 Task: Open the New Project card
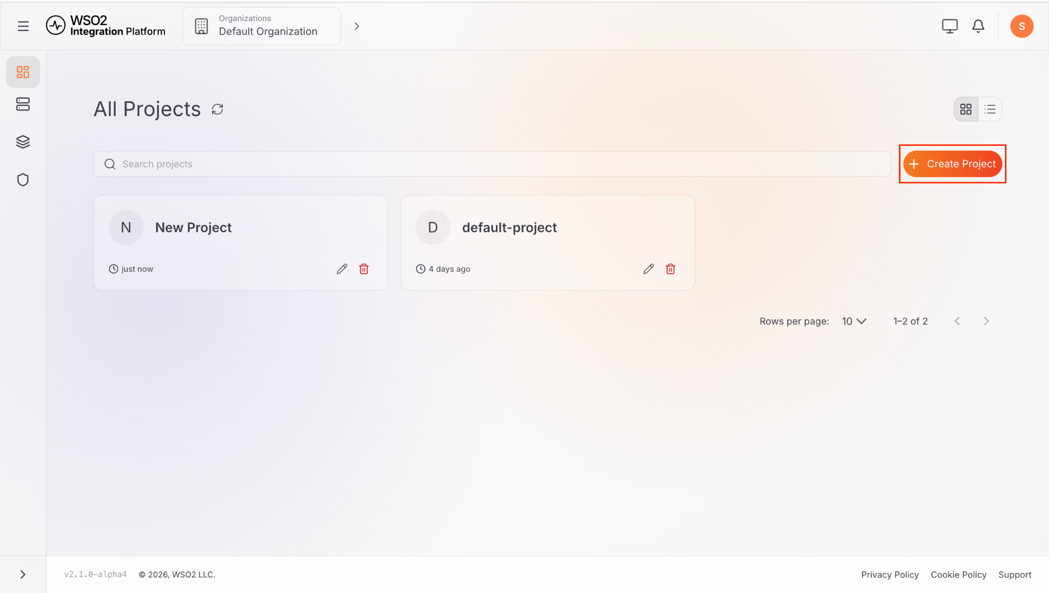tap(241, 243)
